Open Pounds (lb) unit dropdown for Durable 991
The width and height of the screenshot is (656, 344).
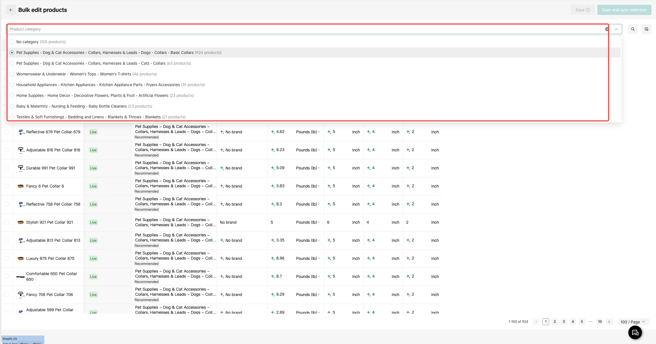point(308,168)
